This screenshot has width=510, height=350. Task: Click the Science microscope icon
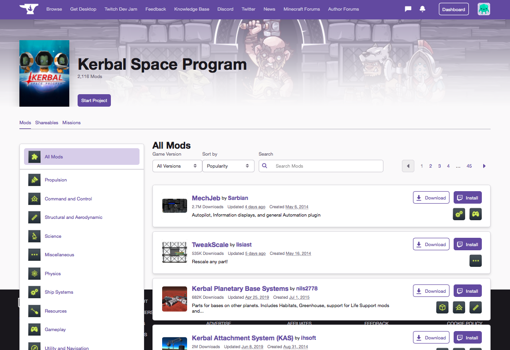35,236
